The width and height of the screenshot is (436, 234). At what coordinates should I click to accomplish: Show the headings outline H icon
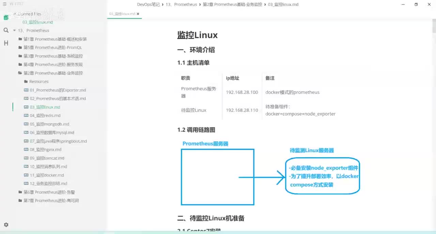point(6,43)
